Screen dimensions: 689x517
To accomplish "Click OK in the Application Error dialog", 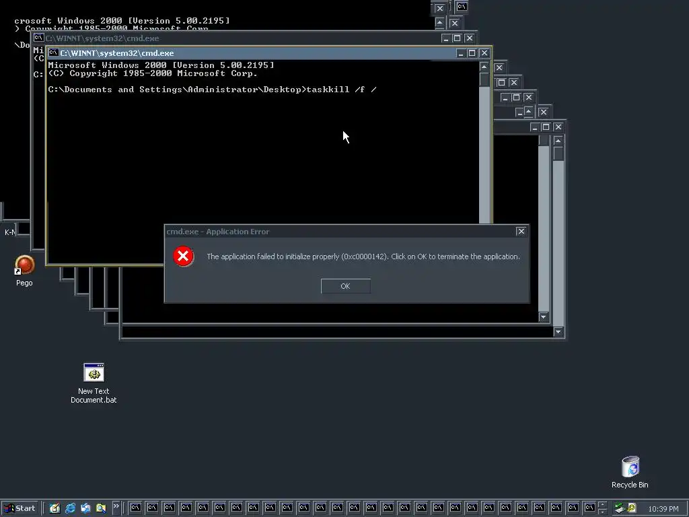I will 345,286.
